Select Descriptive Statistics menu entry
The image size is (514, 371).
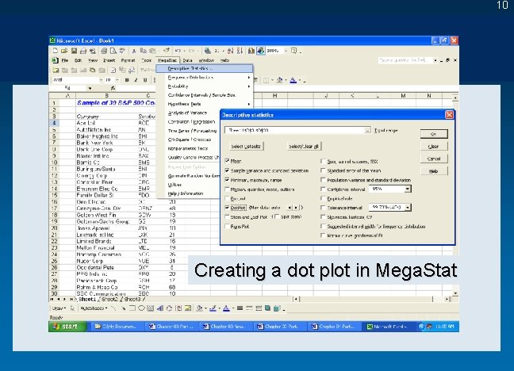[x=205, y=68]
